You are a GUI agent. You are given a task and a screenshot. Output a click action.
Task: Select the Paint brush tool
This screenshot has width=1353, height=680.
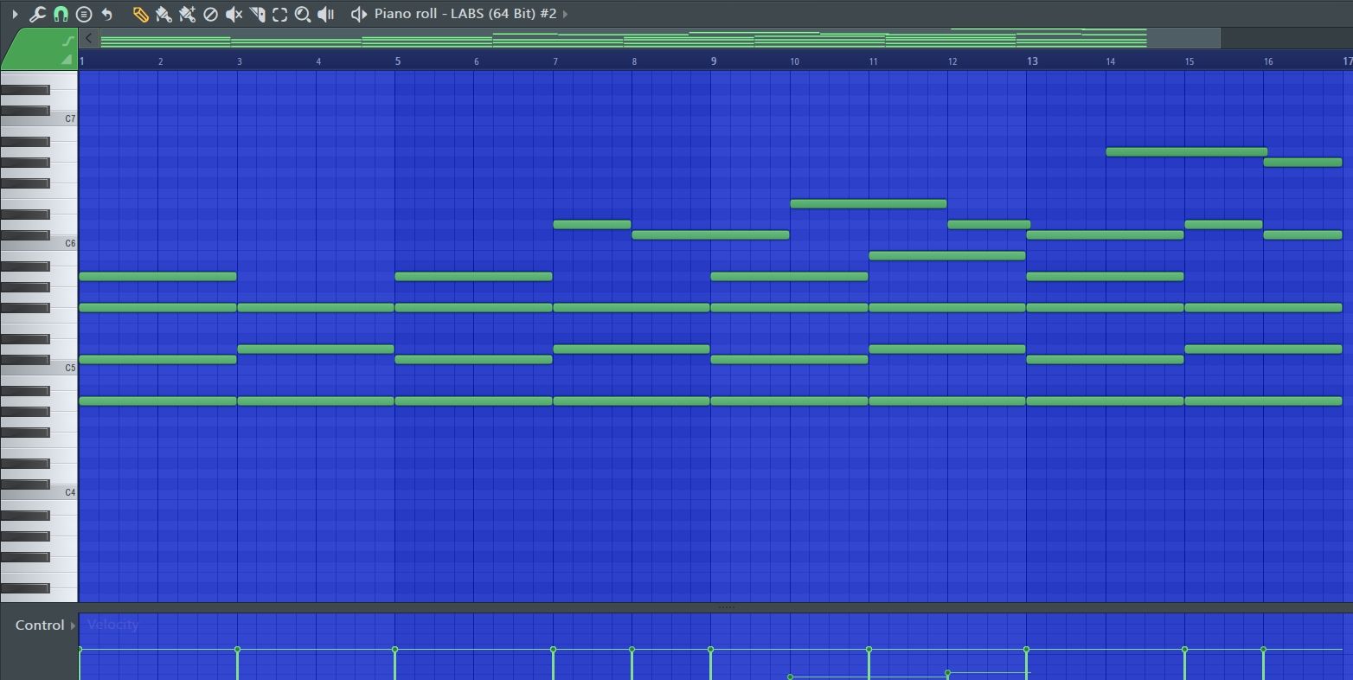coord(164,14)
